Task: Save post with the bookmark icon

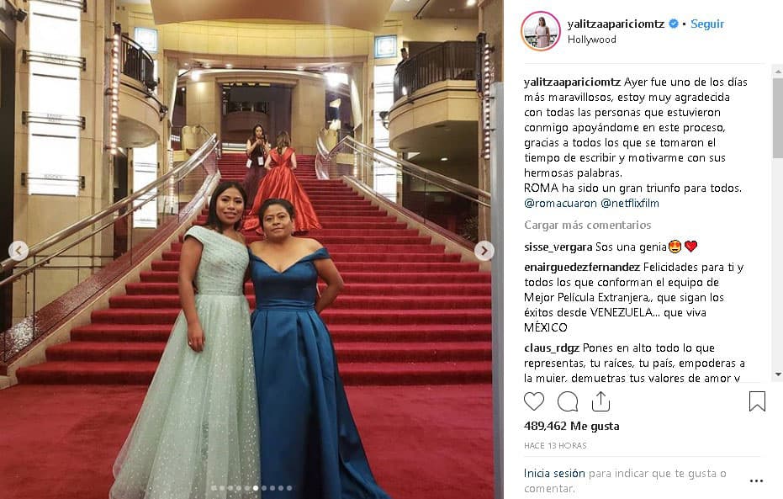Action: tap(757, 401)
